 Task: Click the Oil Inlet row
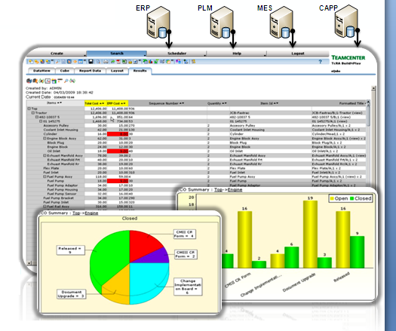click(x=196, y=151)
